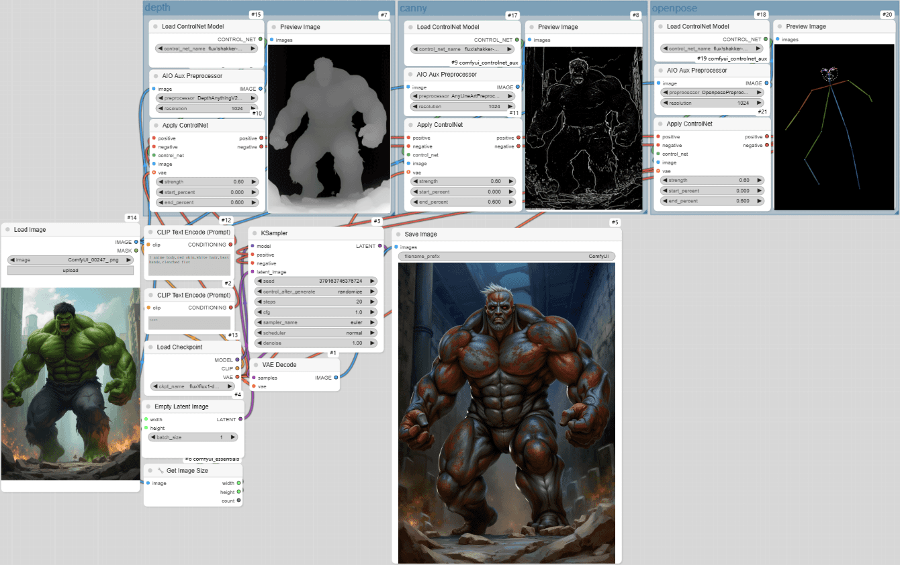Click the prompt text box mentioning red skin
The image size is (900, 565).
click(x=189, y=264)
